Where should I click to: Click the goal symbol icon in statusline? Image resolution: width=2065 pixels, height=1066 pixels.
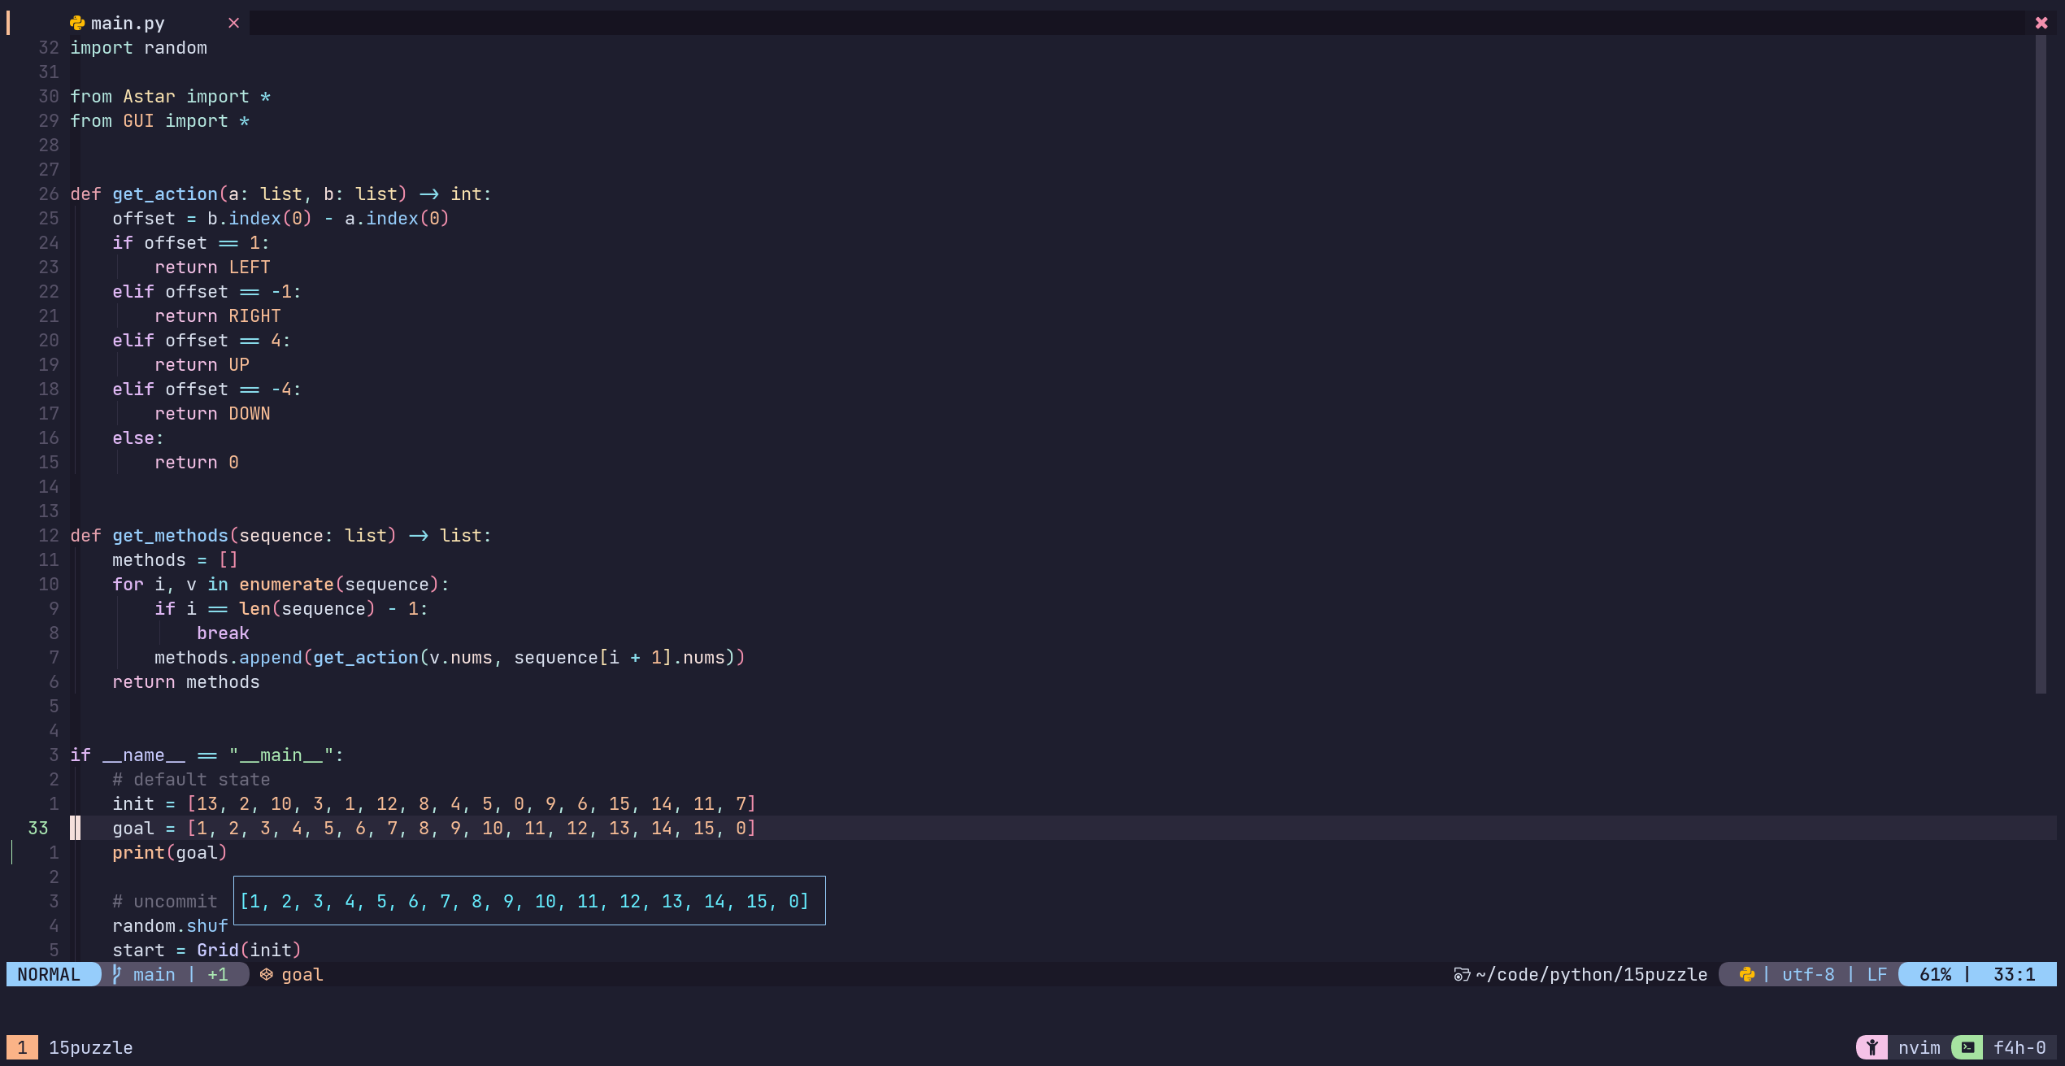(x=266, y=974)
